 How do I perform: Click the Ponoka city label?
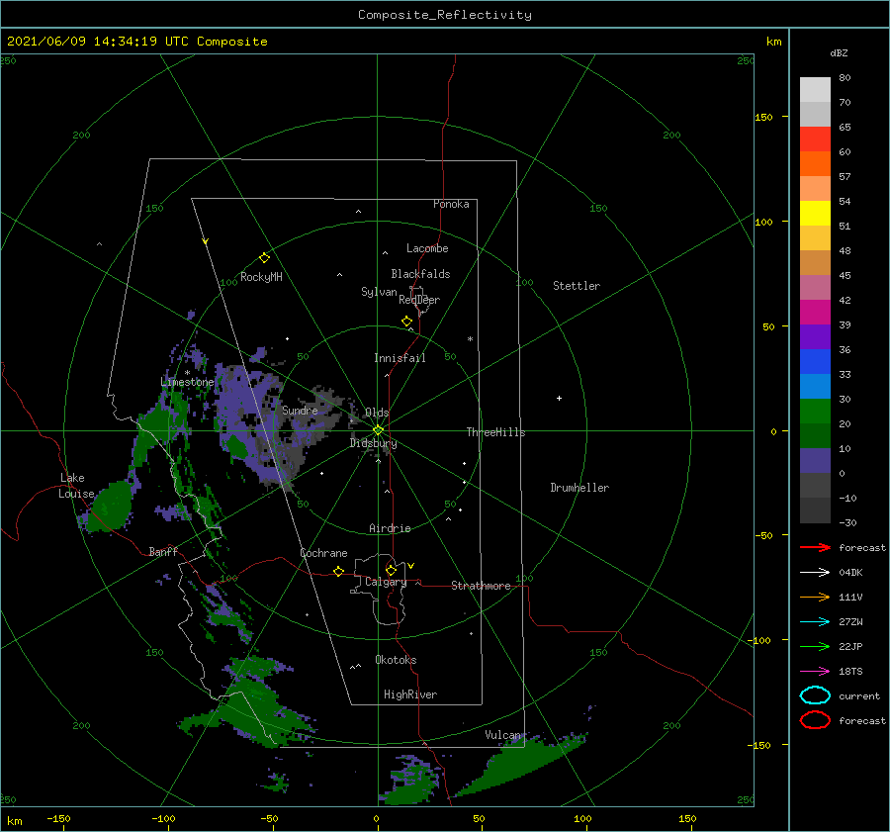coord(451,204)
